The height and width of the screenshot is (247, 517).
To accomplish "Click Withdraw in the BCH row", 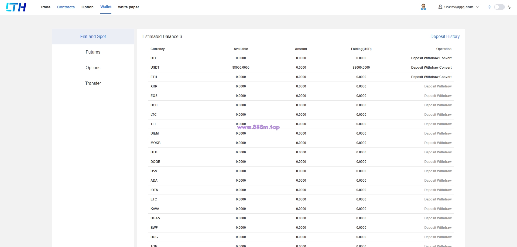I will (444, 105).
